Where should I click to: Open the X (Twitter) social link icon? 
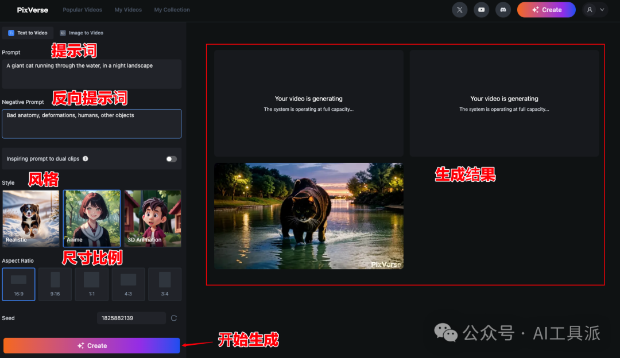click(459, 10)
